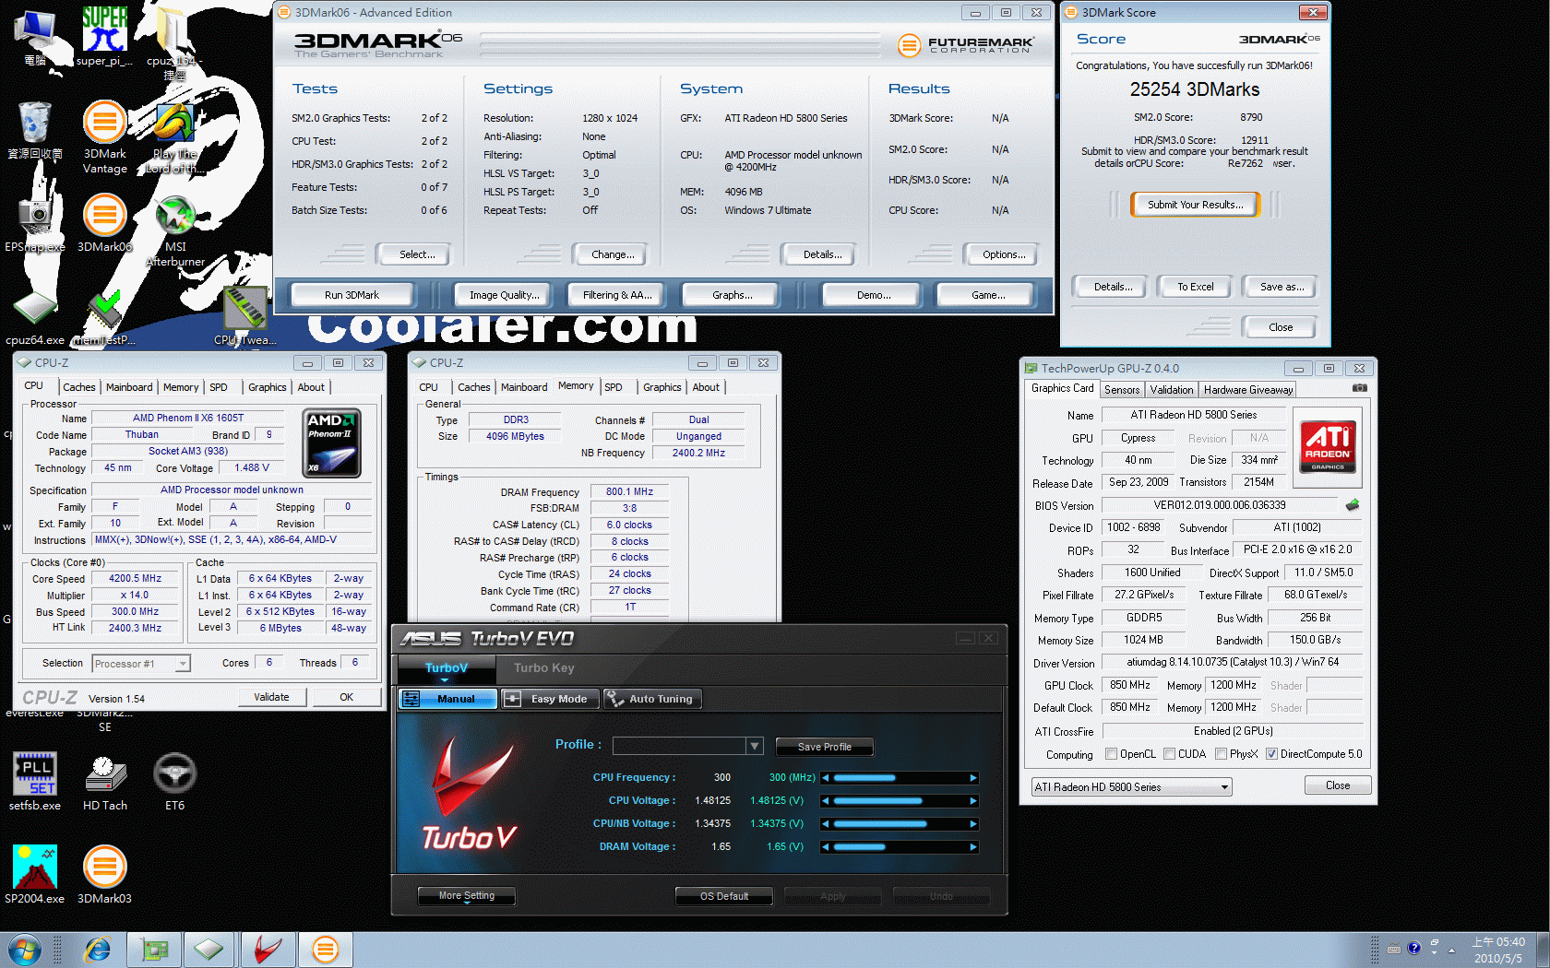1550x968 pixels.
Task: Open Internet Explorer from the taskbar
Action: (97, 950)
